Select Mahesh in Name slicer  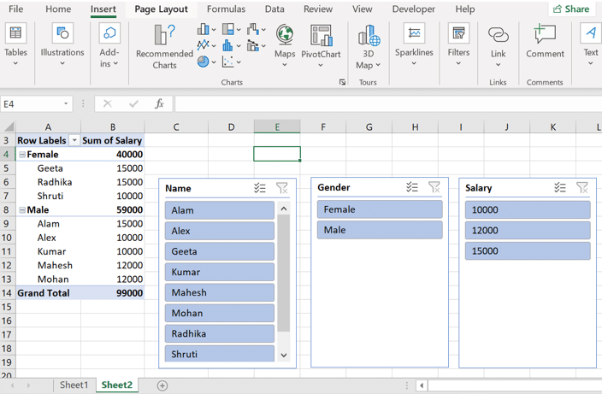tap(220, 292)
